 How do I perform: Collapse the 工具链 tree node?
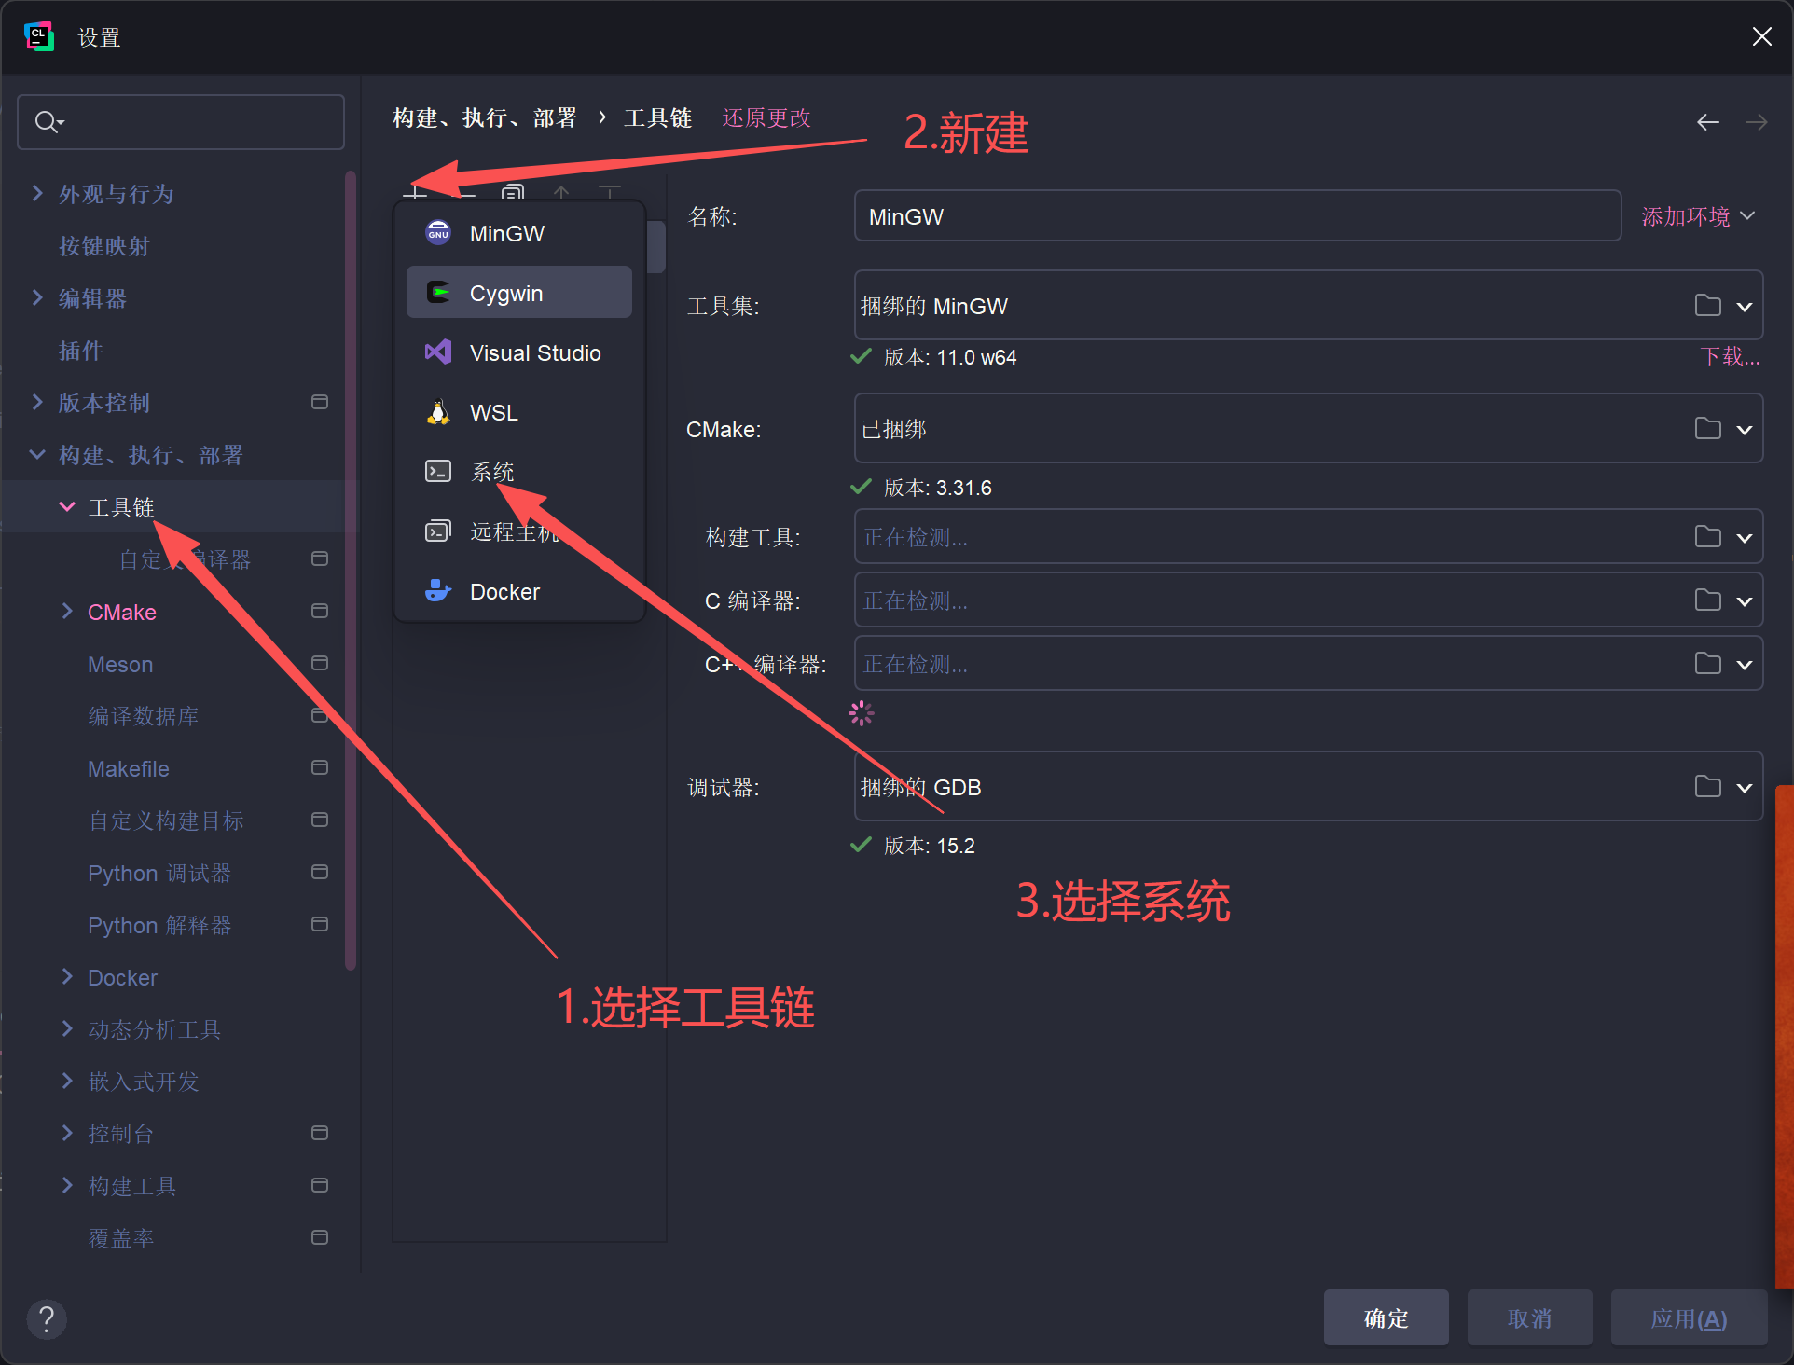click(67, 506)
